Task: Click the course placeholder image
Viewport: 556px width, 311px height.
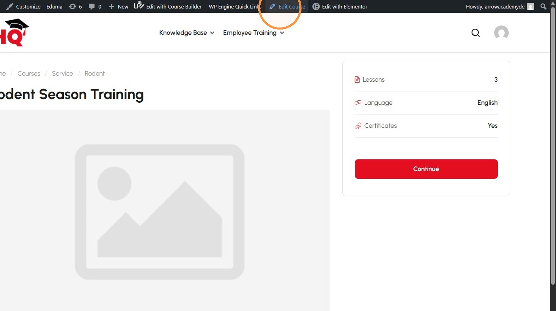Action: point(160,210)
